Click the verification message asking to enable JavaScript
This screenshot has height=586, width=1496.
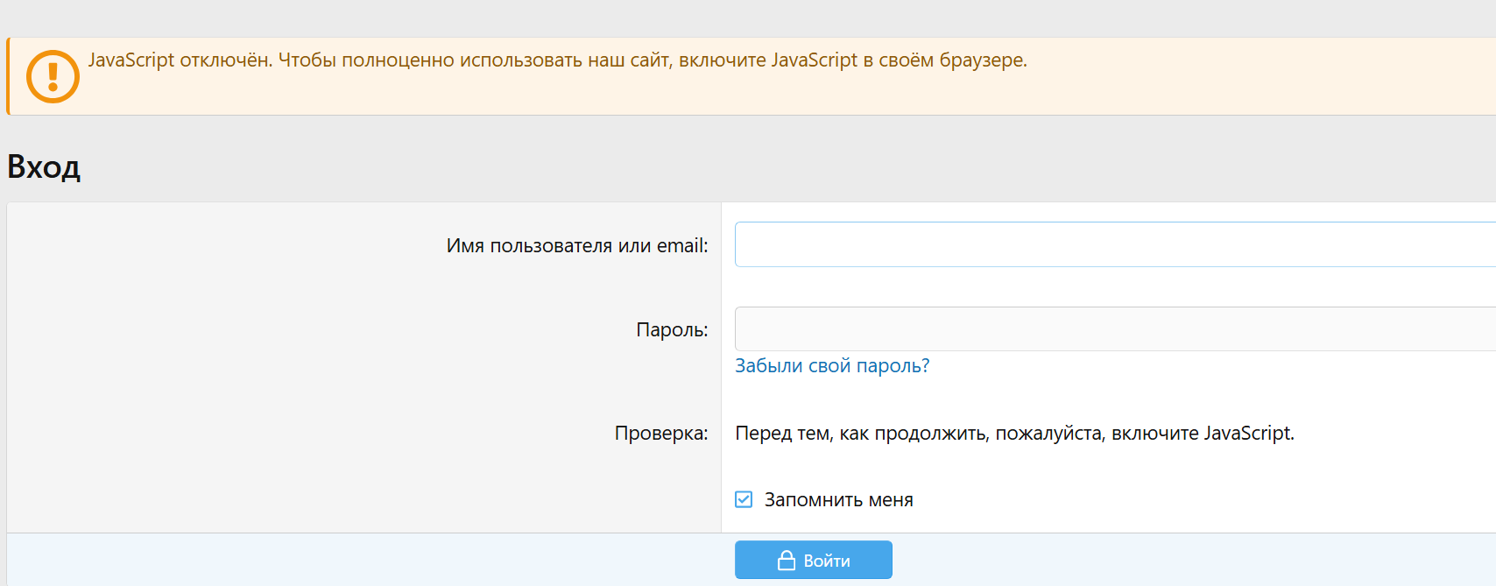[1014, 434]
